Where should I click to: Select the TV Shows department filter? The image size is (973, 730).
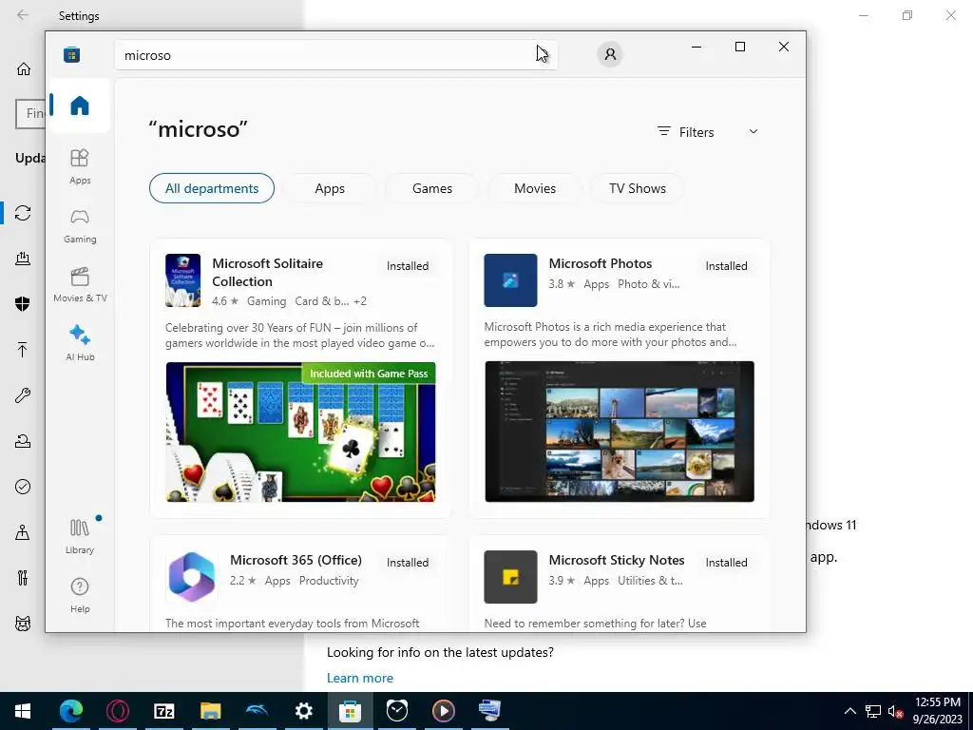coord(638,188)
